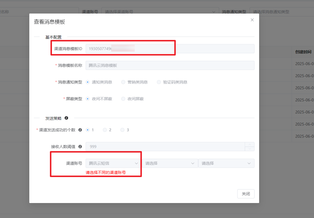
Task: Click the 消息模板名称 field with 腾讯云消息模板
Action: (170, 65)
